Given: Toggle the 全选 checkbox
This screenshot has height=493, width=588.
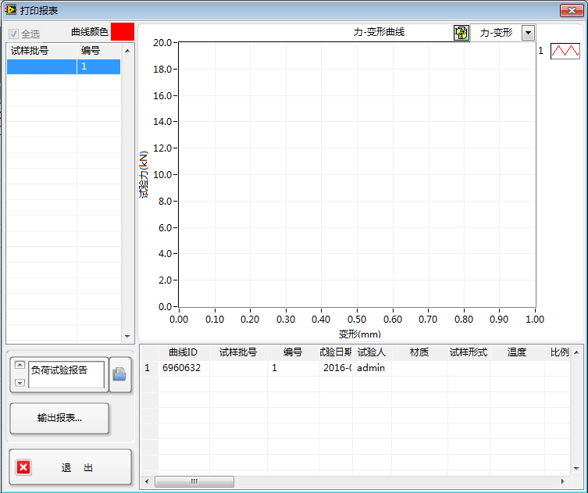Looking at the screenshot, I should pyautogui.click(x=13, y=34).
